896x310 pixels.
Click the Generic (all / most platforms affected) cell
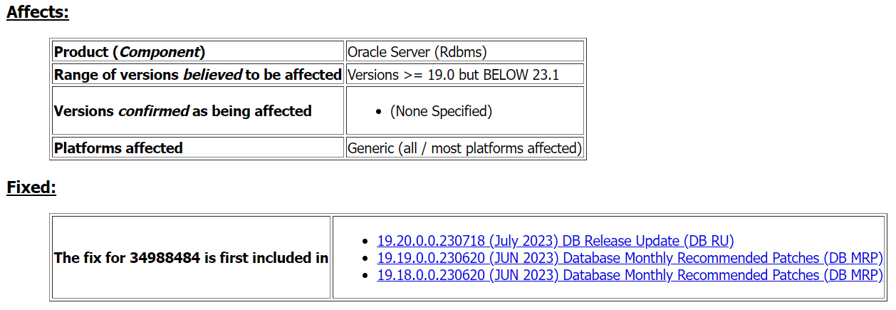pos(465,148)
